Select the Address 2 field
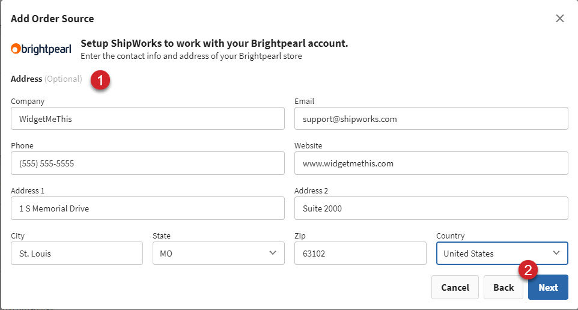Viewport: 578px width, 310px height. pyautogui.click(x=431, y=208)
